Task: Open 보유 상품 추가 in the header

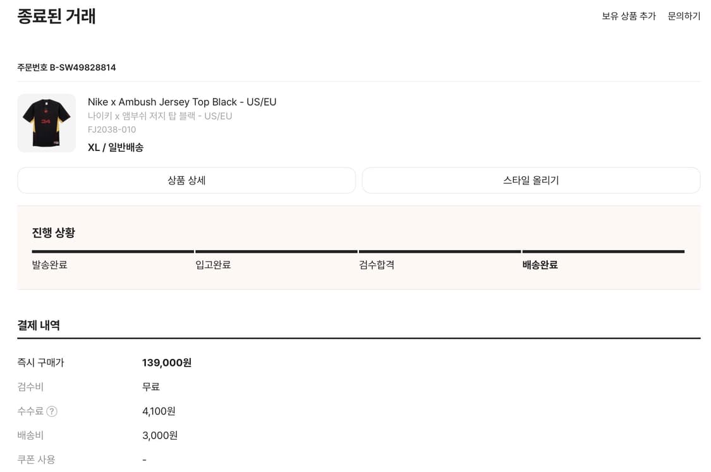Action: click(x=628, y=16)
